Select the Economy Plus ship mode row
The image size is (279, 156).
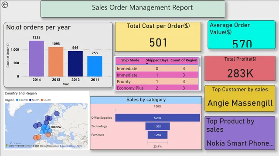pos(157,88)
